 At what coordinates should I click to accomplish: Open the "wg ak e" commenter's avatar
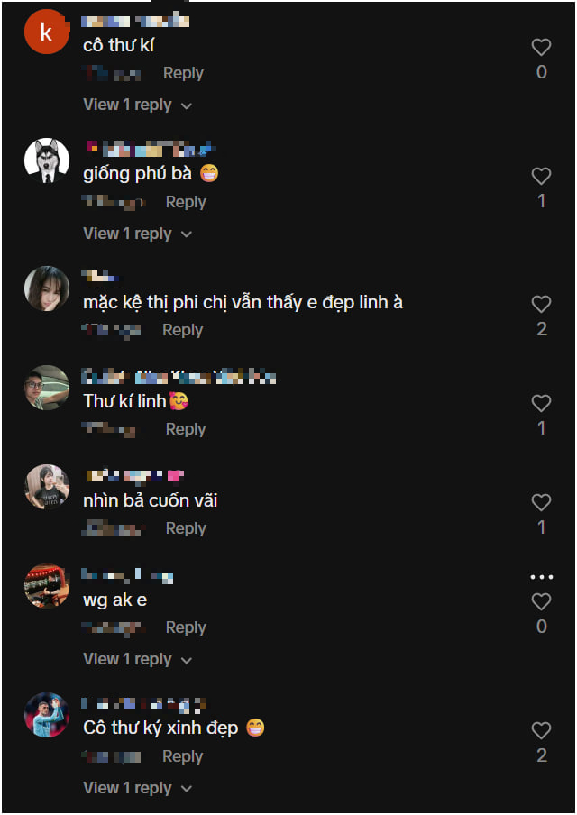point(47,587)
